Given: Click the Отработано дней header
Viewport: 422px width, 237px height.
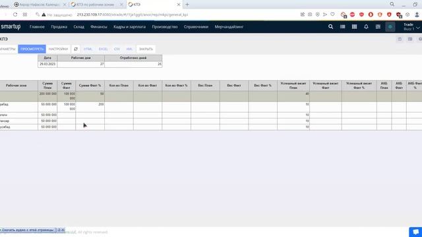Looking at the screenshot, I should [133, 58].
